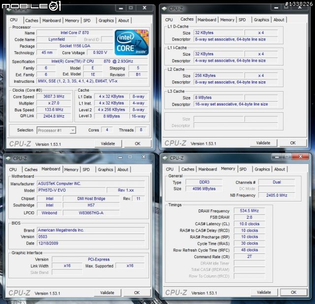Open Graphics tab in the CPU window
The width and height of the screenshot is (315, 304).
(106, 21)
